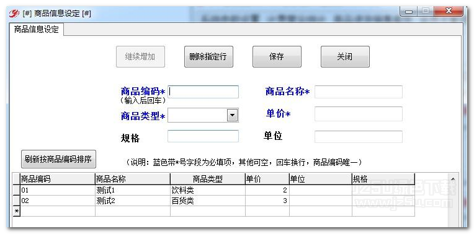
Task: Minimize the 商品信息设定 window
Action: (409, 12)
